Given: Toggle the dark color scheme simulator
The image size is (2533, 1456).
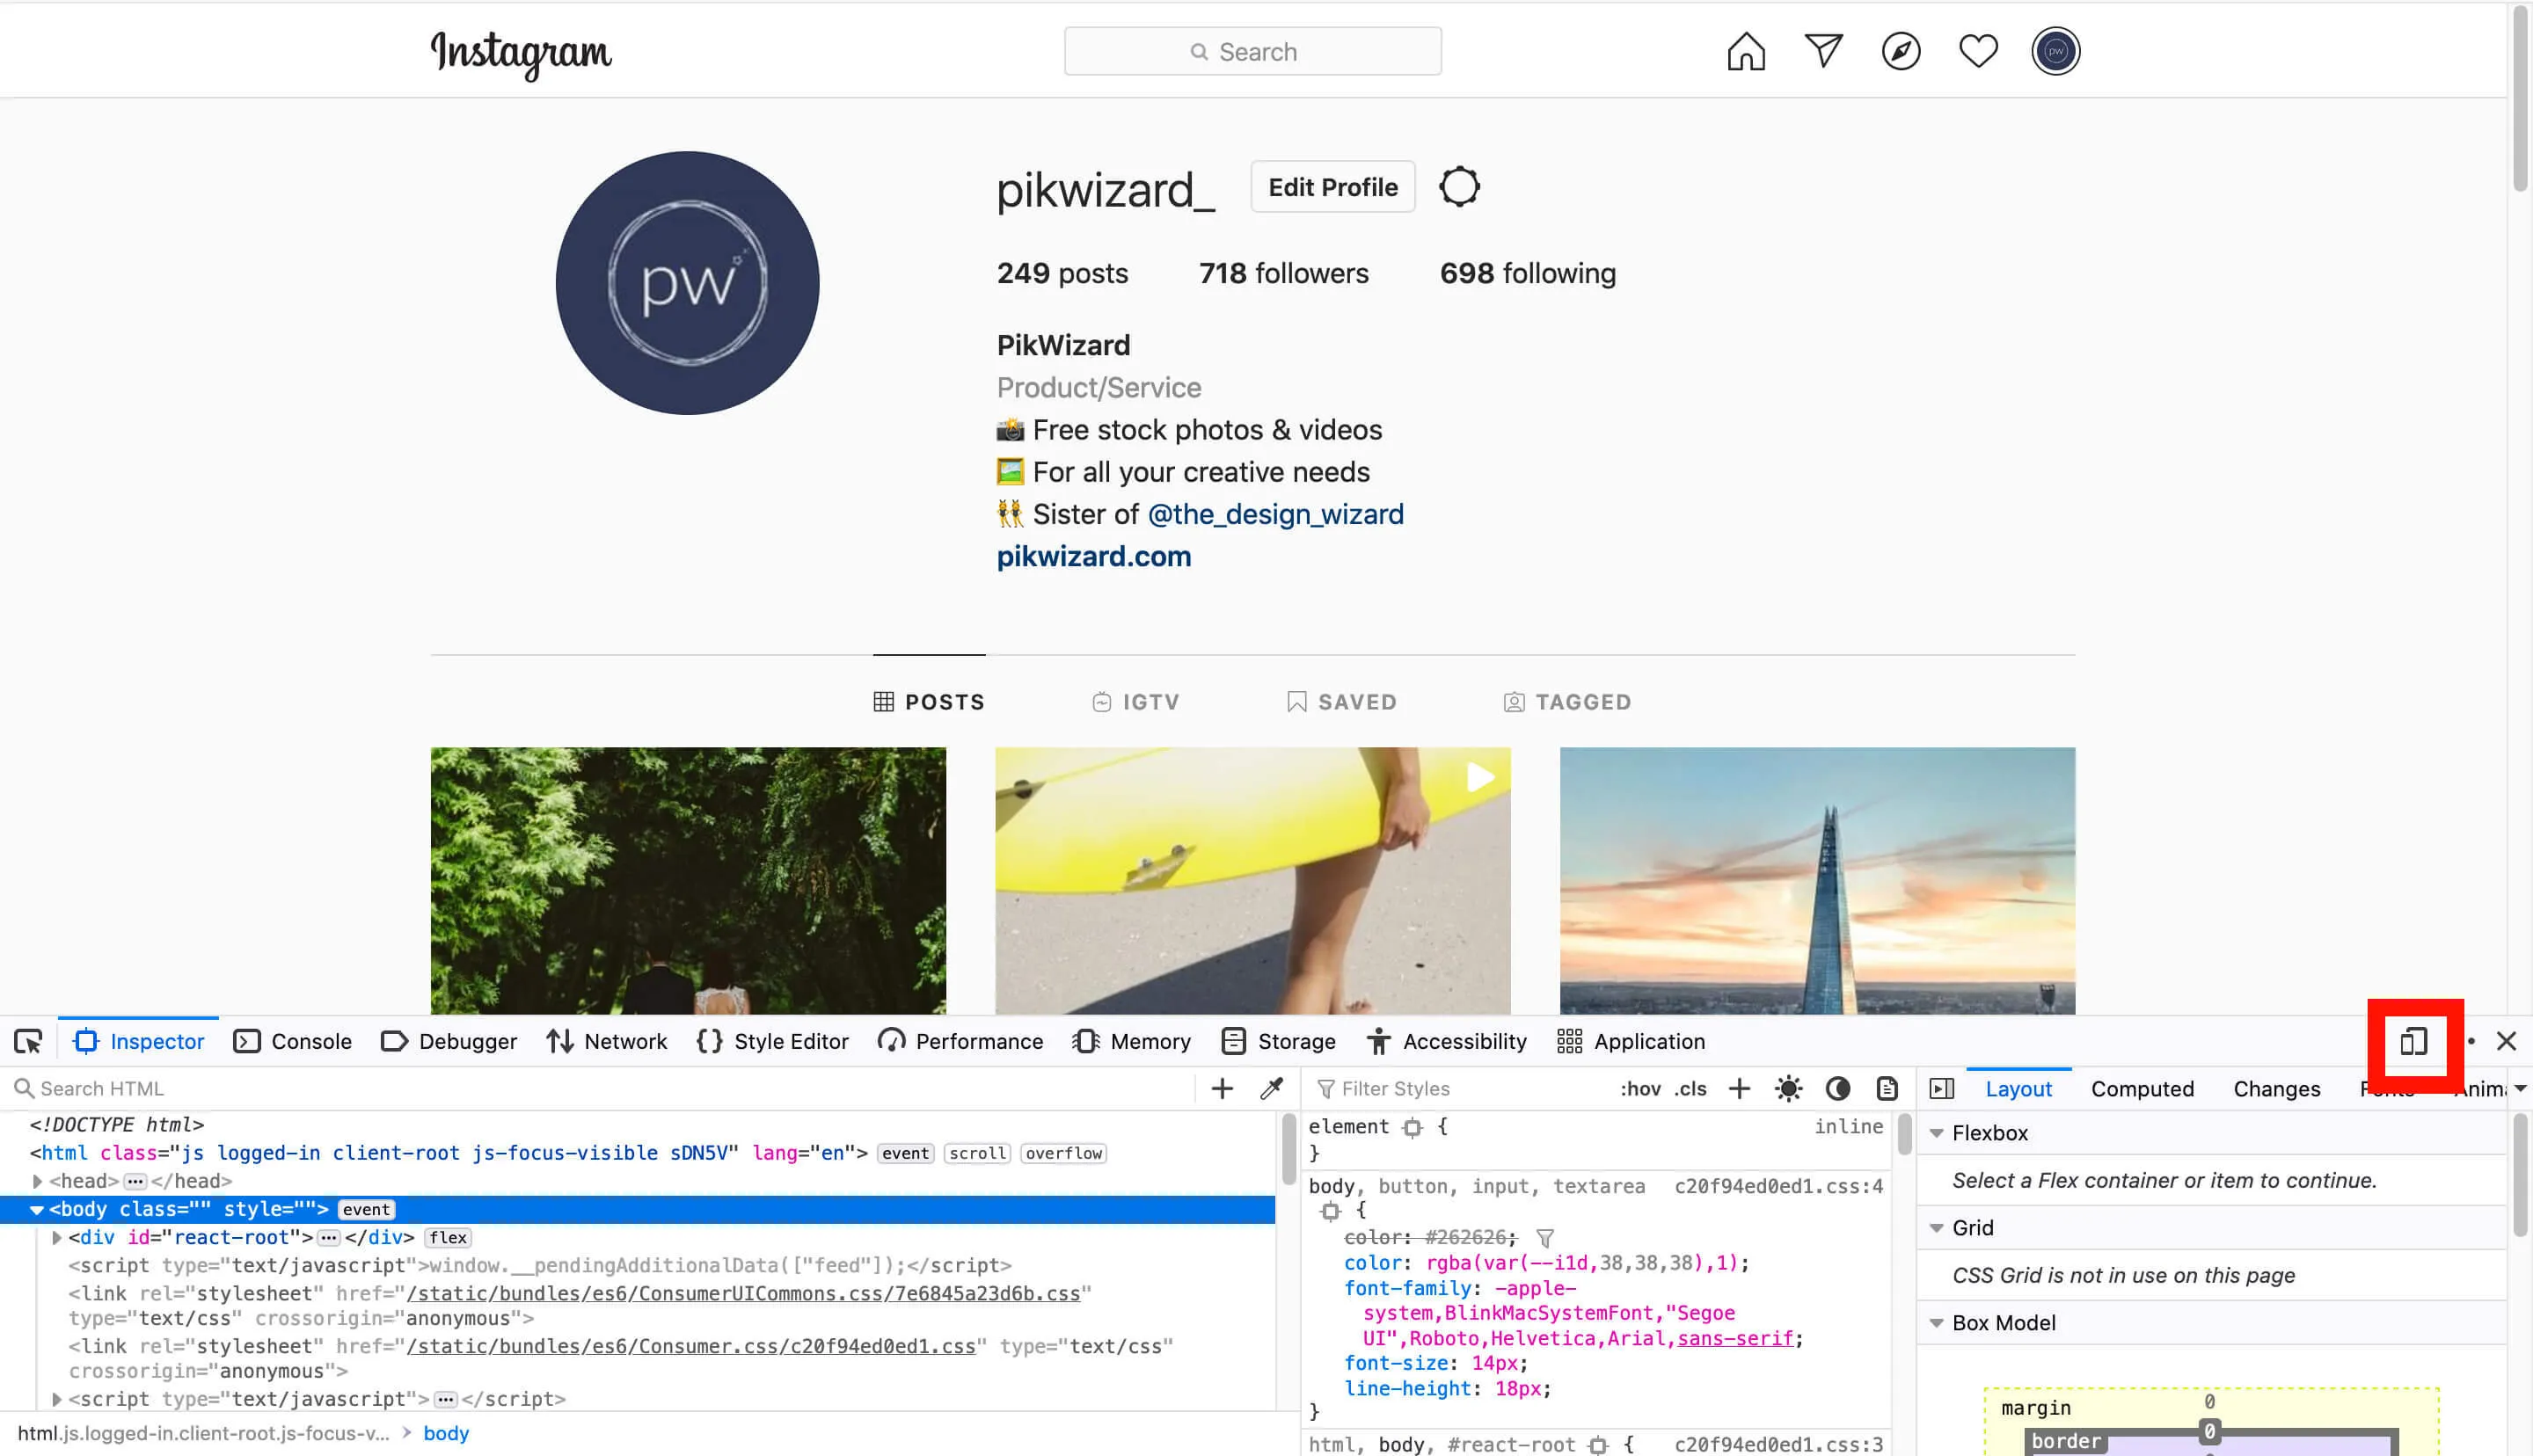Looking at the screenshot, I should pos(1837,1088).
